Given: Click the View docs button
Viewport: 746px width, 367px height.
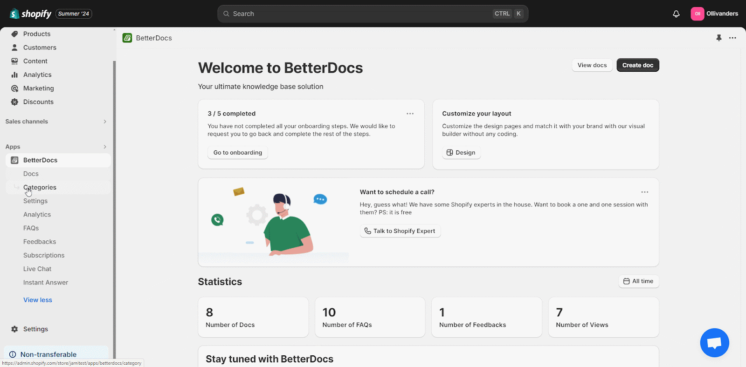Looking at the screenshot, I should (592, 65).
